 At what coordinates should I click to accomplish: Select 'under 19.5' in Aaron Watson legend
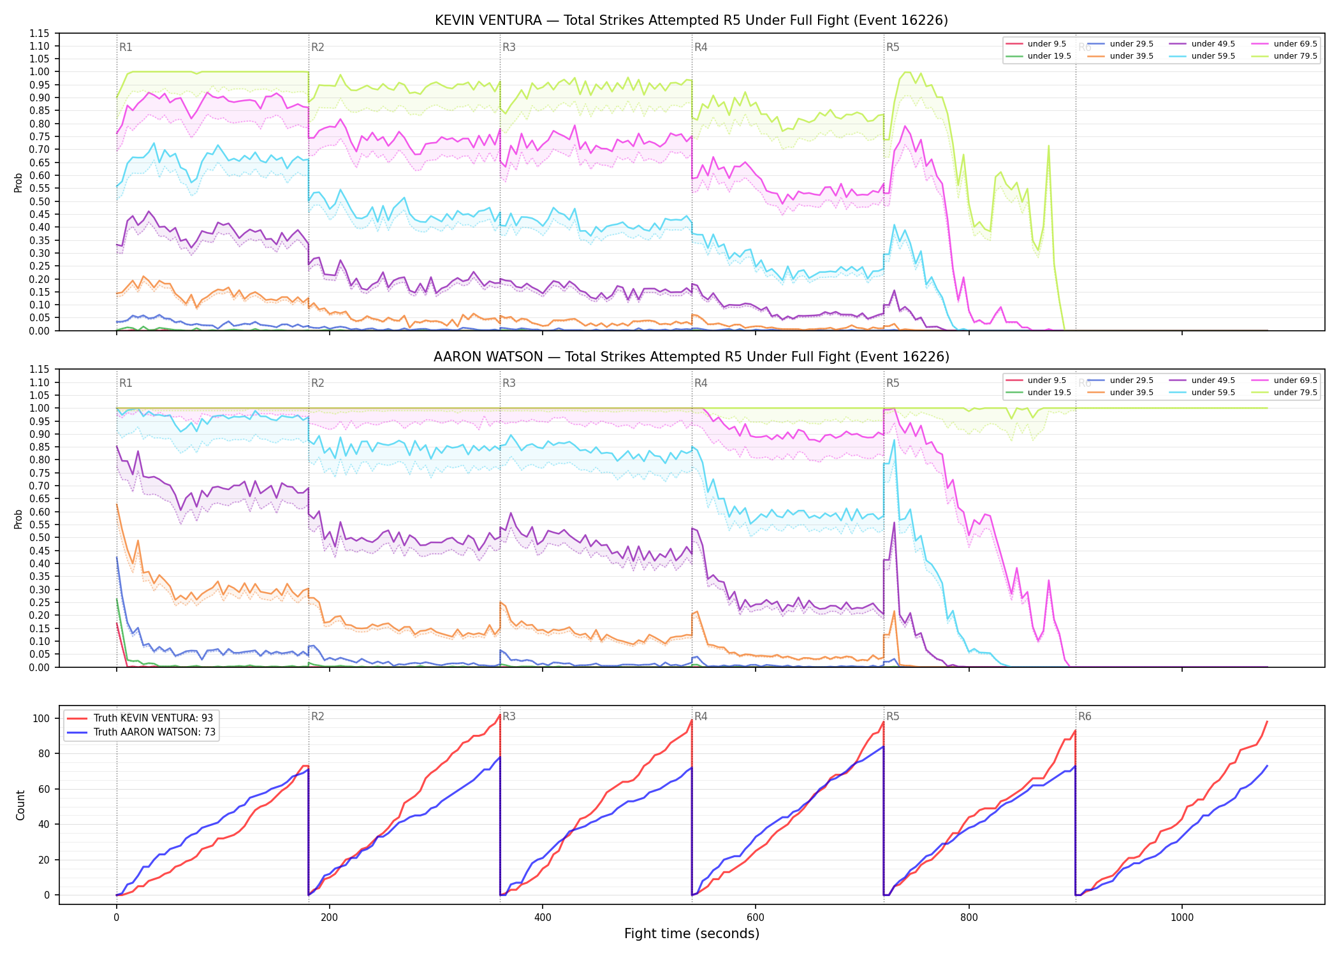(1050, 393)
